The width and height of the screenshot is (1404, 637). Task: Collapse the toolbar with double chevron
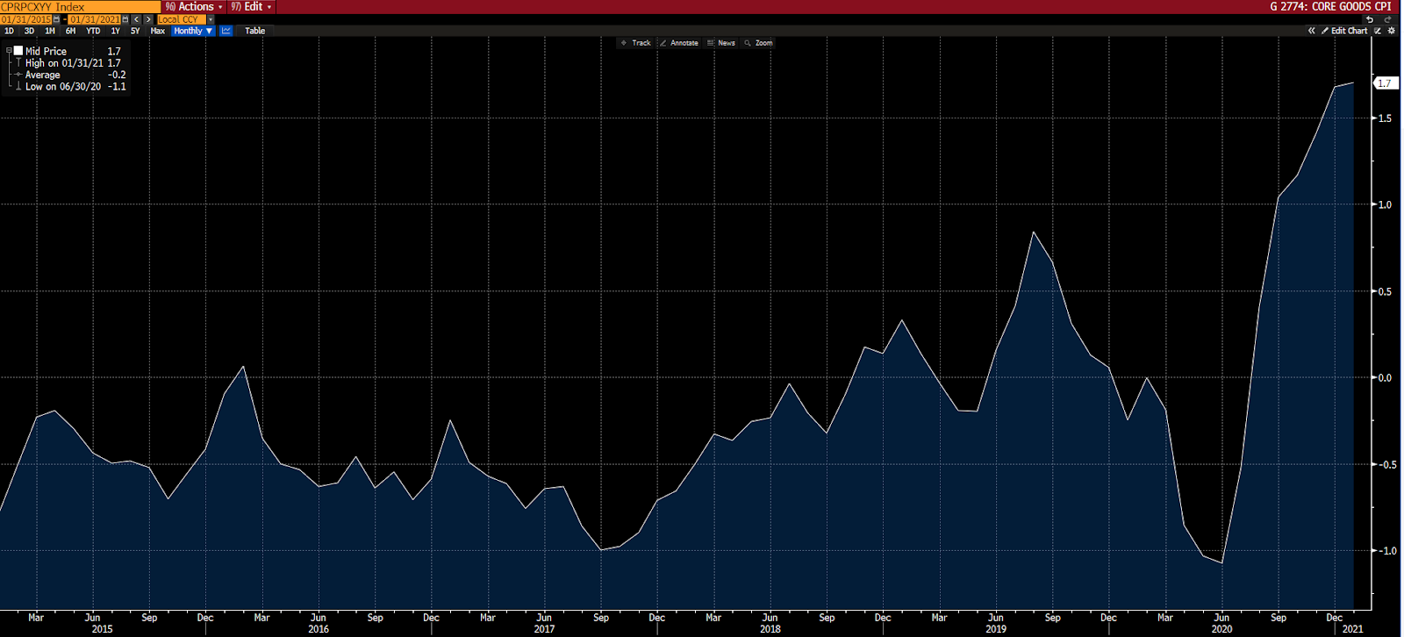click(x=1312, y=31)
